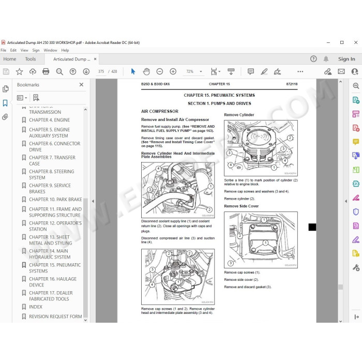The height and width of the screenshot is (362, 362).
Task: Add file to starred bookmarks
Action: coord(20,71)
